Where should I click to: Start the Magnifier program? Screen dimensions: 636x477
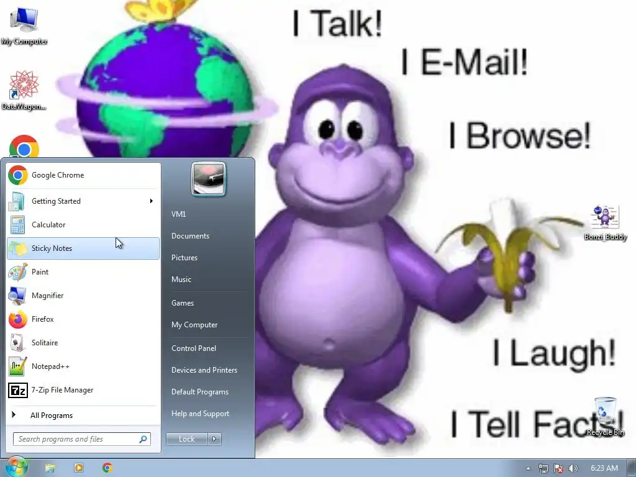pyautogui.click(x=83, y=295)
